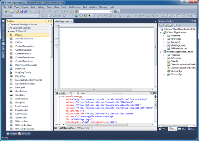Click the designer zoom slider thumb

57,39
